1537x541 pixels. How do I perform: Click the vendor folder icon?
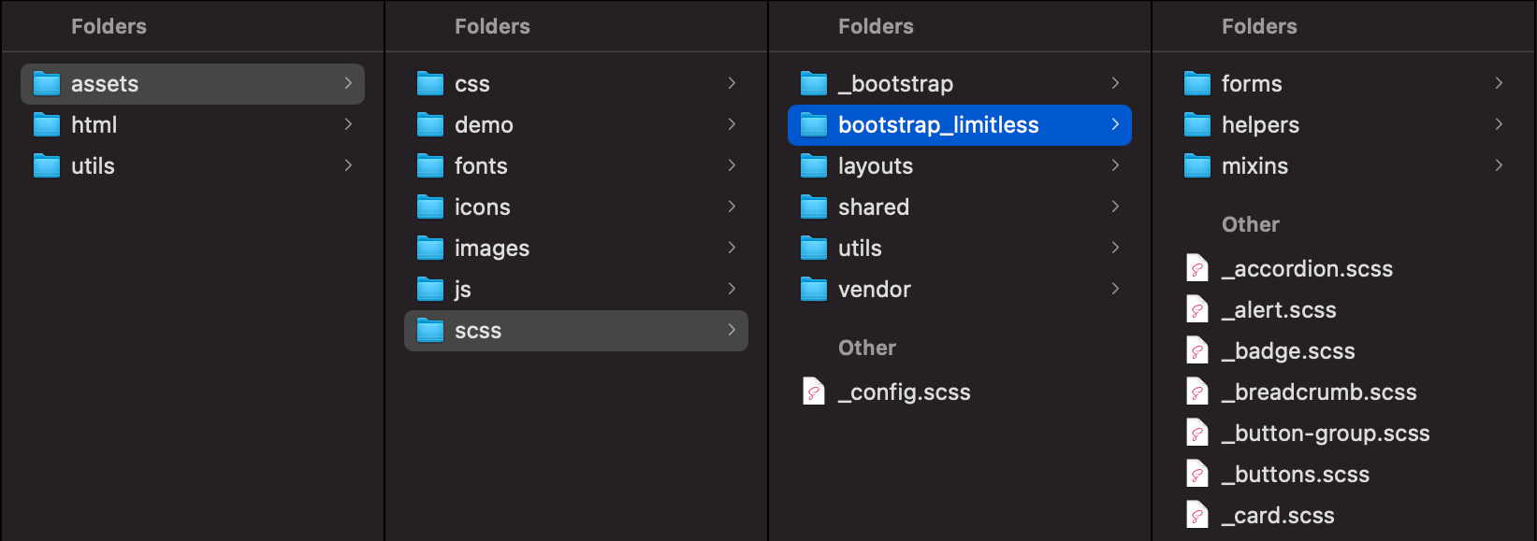coord(814,290)
